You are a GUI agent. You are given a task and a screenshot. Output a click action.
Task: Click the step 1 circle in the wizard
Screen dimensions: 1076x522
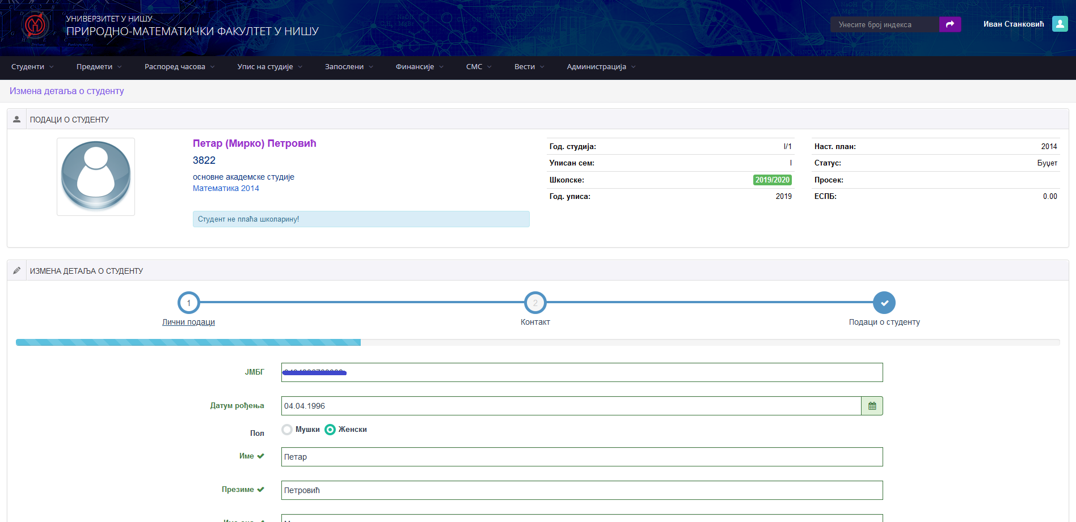click(x=188, y=303)
